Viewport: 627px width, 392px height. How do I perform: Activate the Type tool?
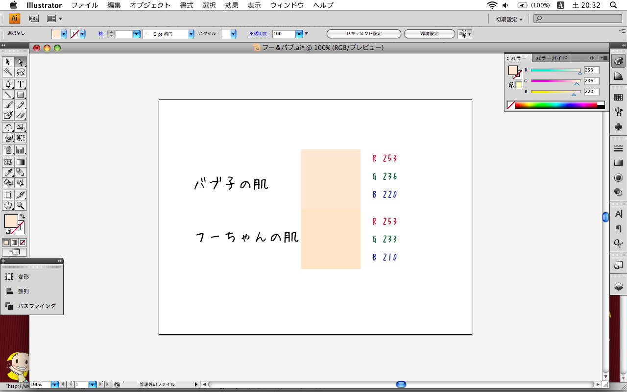click(21, 84)
